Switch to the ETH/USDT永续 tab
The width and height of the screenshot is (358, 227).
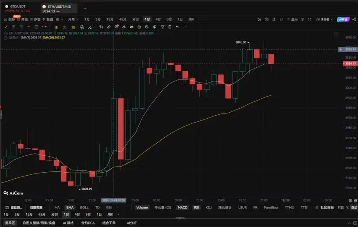point(59,9)
